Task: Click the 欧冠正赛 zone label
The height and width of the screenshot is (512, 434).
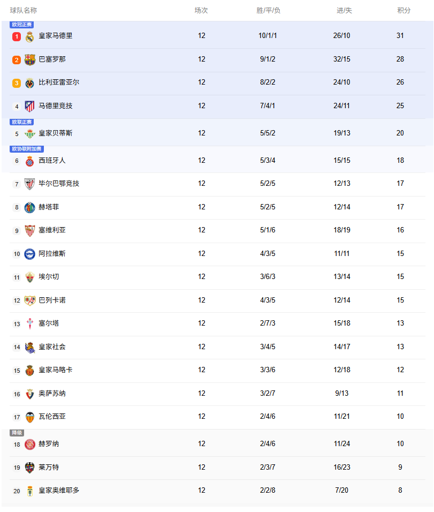Action: 21,25
